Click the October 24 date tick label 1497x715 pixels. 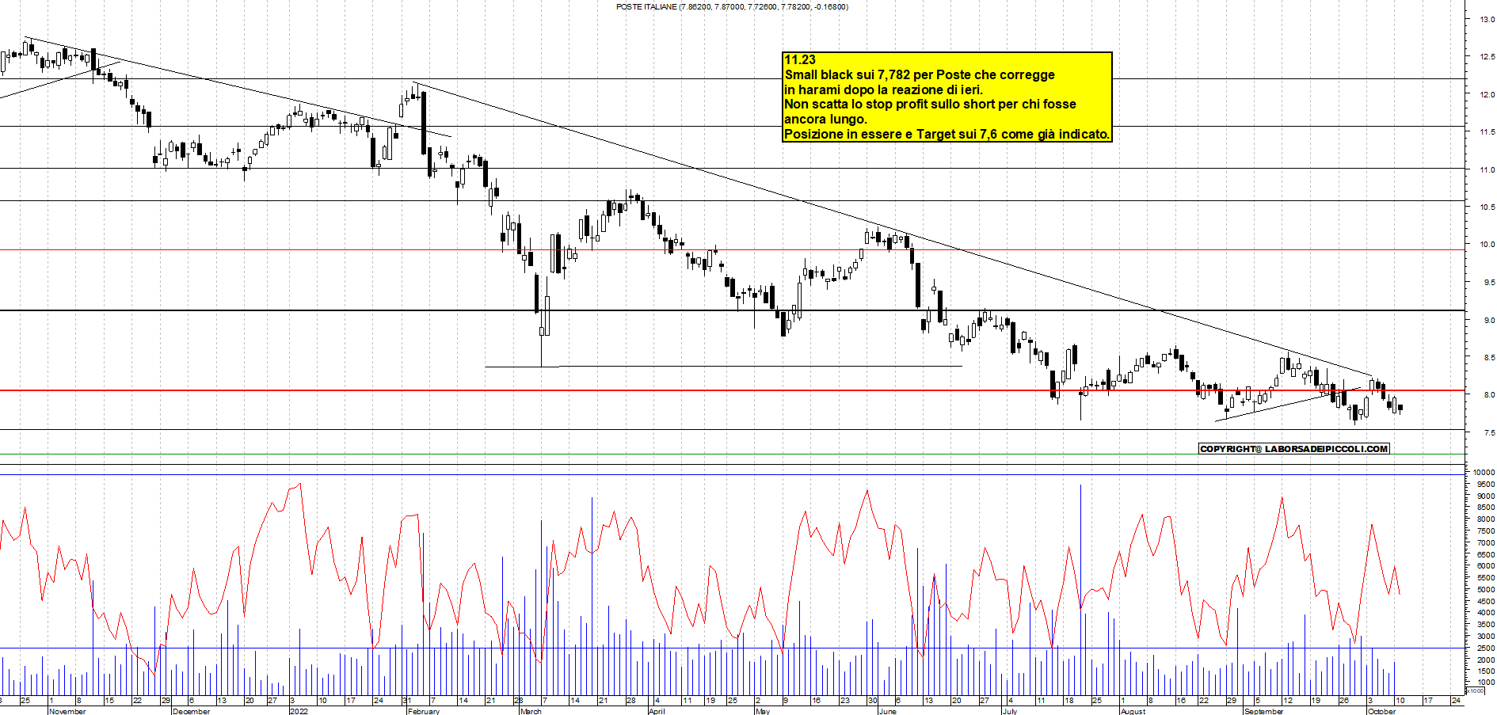coord(1456,701)
